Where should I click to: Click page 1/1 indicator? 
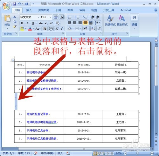coord(8,153)
